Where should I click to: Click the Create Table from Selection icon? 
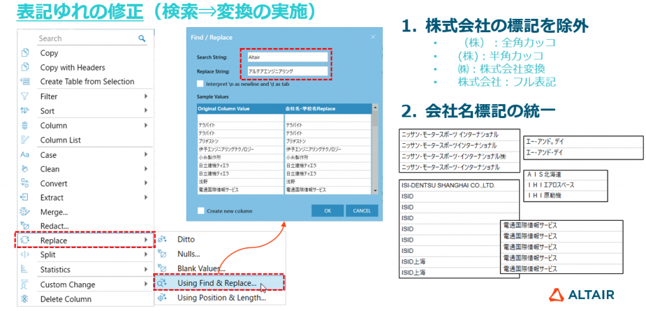click(25, 81)
